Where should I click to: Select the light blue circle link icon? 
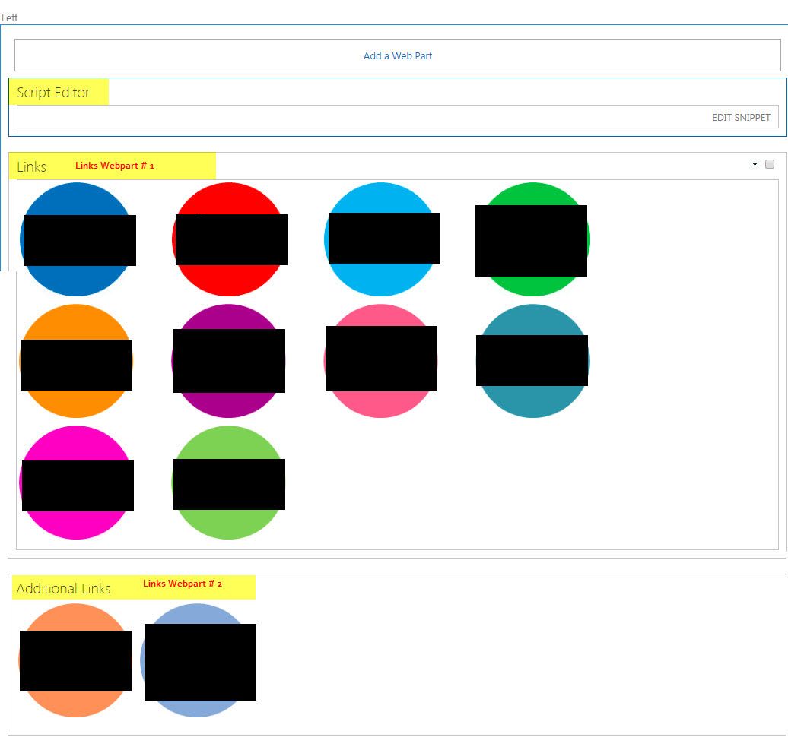(382, 239)
